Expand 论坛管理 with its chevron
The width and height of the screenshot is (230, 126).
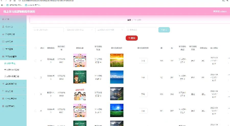coord(24,91)
